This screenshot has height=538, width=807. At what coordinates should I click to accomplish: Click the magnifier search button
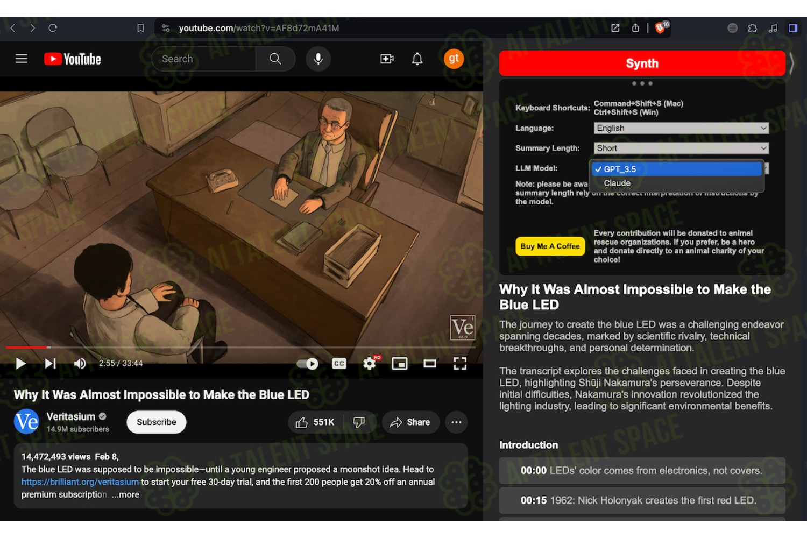[x=275, y=59]
